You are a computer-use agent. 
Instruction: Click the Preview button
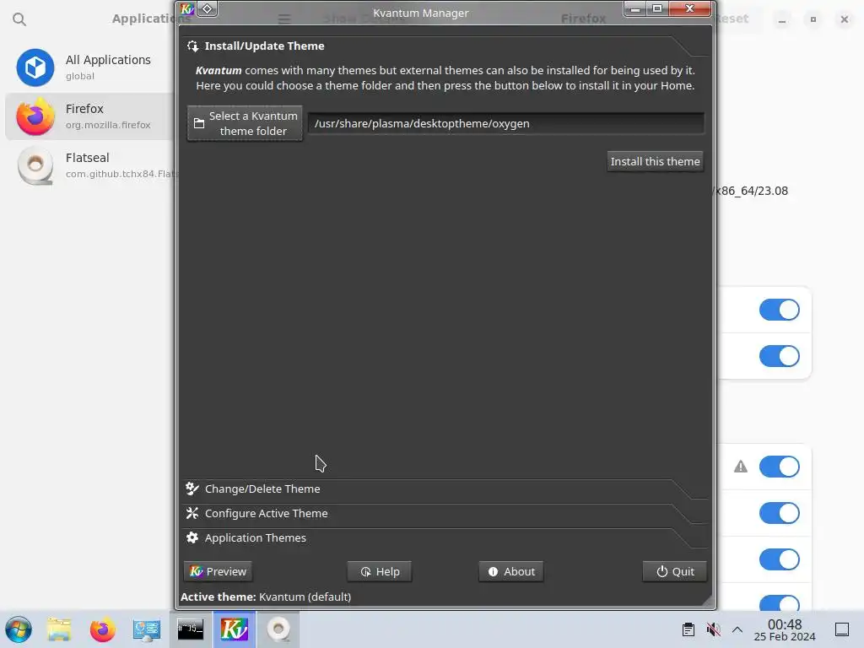219,571
